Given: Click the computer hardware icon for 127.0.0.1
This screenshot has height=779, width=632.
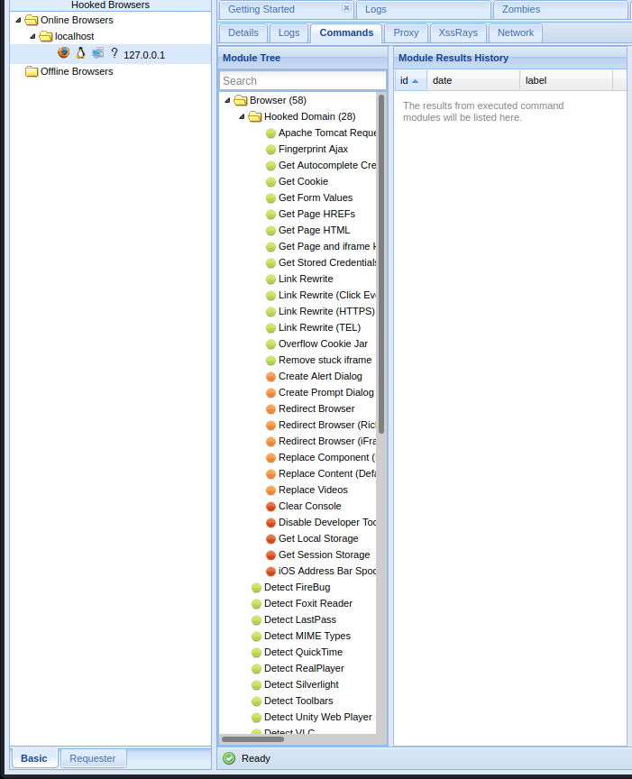Looking at the screenshot, I should click(x=98, y=52).
